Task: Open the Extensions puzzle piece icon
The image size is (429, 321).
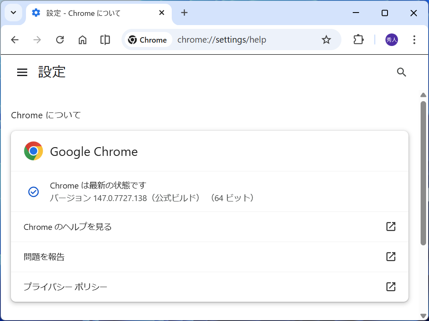Action: click(x=358, y=40)
